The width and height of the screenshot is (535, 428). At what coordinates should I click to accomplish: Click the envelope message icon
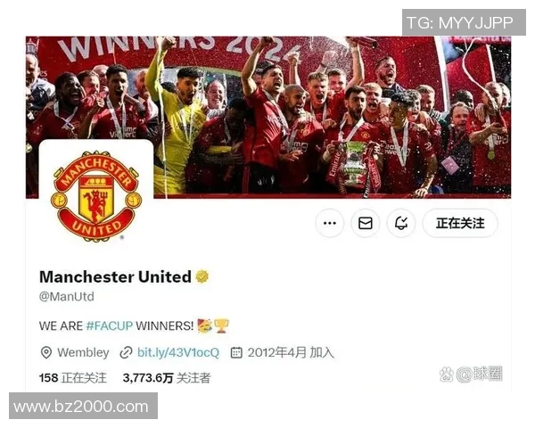point(366,223)
